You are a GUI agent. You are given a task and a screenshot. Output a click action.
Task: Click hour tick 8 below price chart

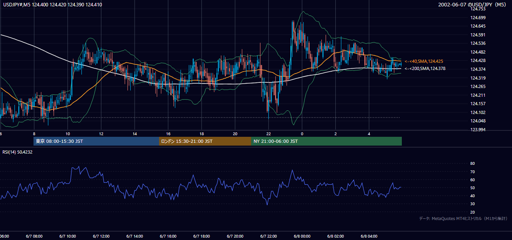click(34, 134)
